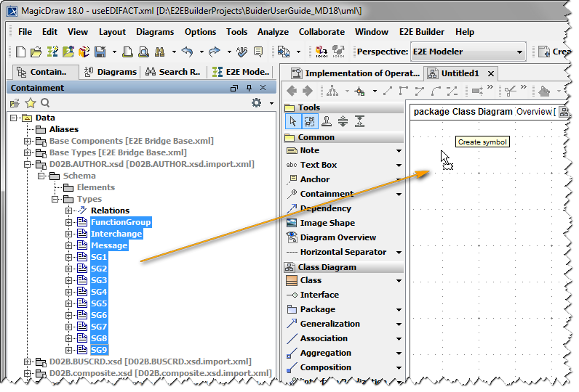
Task: Click the Sticky button stamp icon
Action: [x=327, y=122]
